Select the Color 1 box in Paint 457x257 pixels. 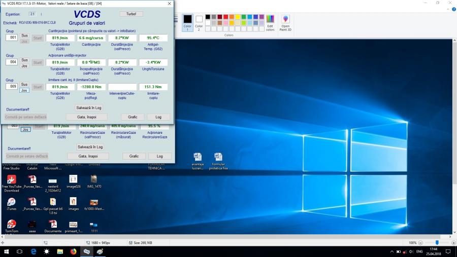(187, 23)
